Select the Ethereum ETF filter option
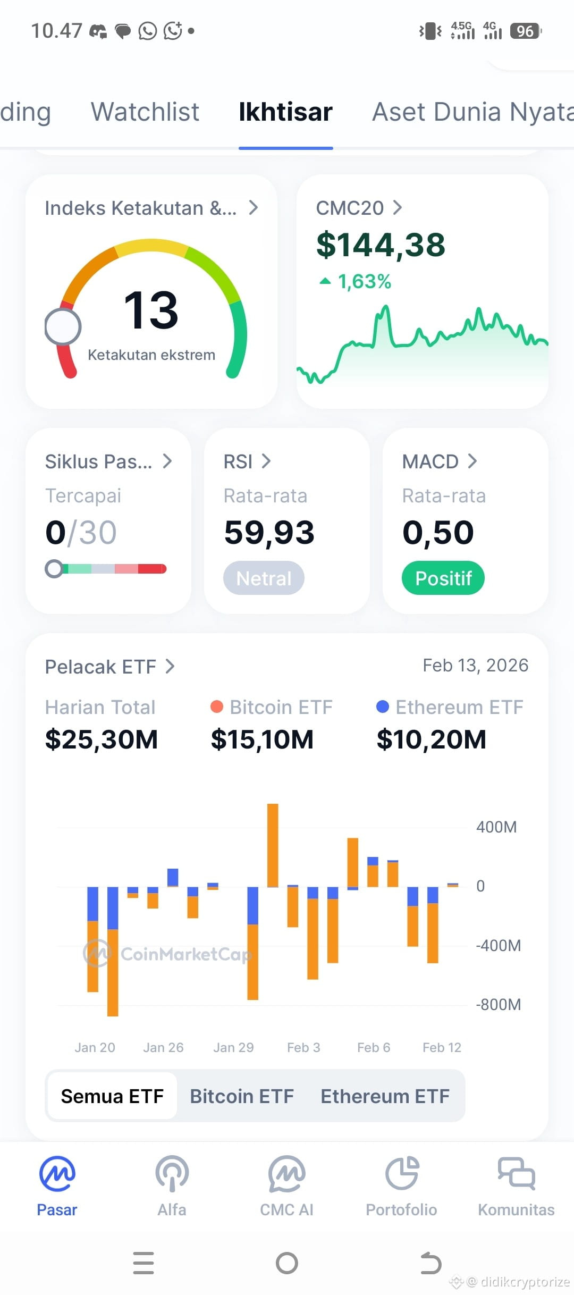The image size is (574, 1295). coord(385,1096)
